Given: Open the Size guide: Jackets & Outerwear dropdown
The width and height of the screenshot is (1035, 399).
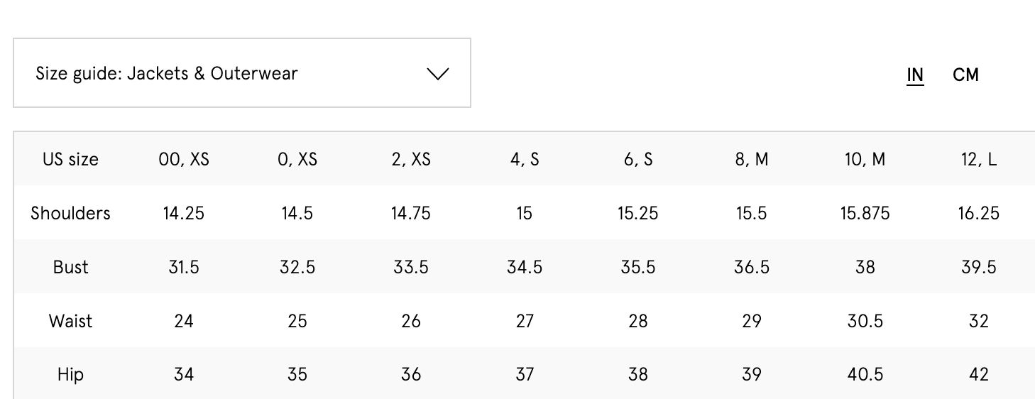Looking at the screenshot, I should pyautogui.click(x=241, y=73).
